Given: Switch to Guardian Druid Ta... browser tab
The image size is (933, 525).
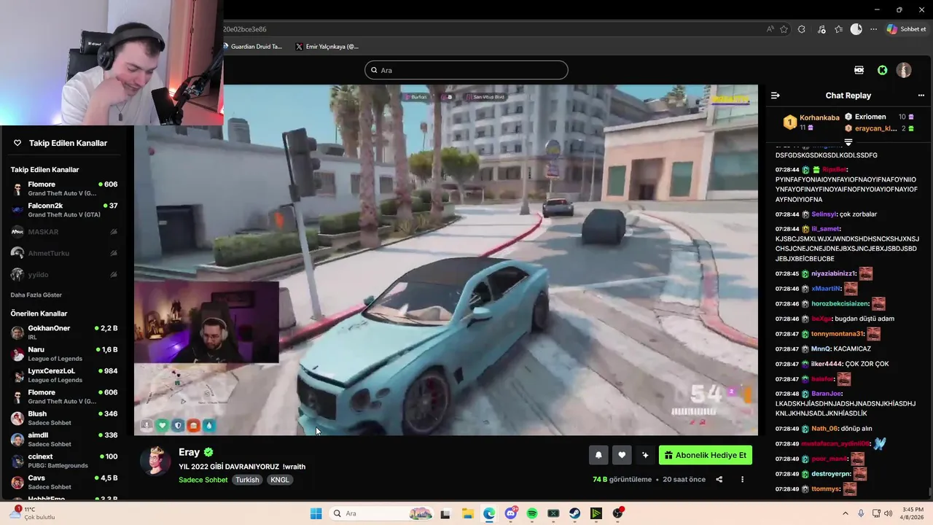Looking at the screenshot, I should [251, 47].
